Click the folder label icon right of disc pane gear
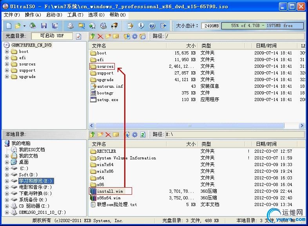This screenshot has width=308, height=226. click(x=143, y=36)
